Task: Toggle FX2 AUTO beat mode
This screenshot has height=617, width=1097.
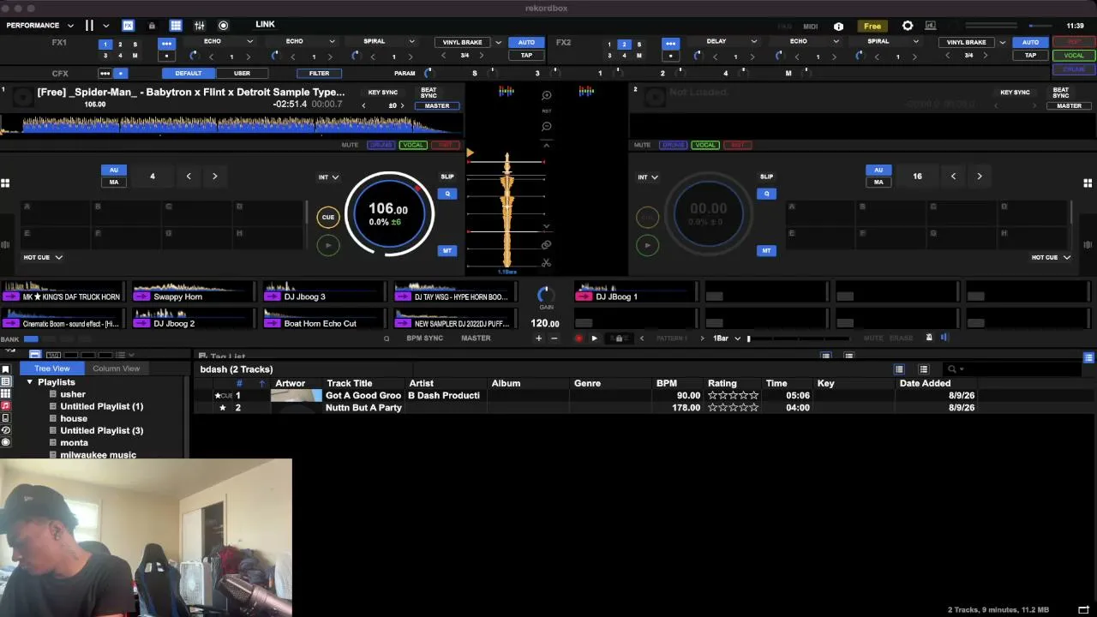Action: pyautogui.click(x=1030, y=42)
